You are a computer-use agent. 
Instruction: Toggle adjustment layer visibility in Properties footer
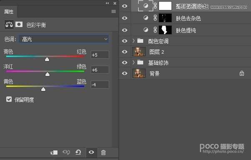click(91, 152)
